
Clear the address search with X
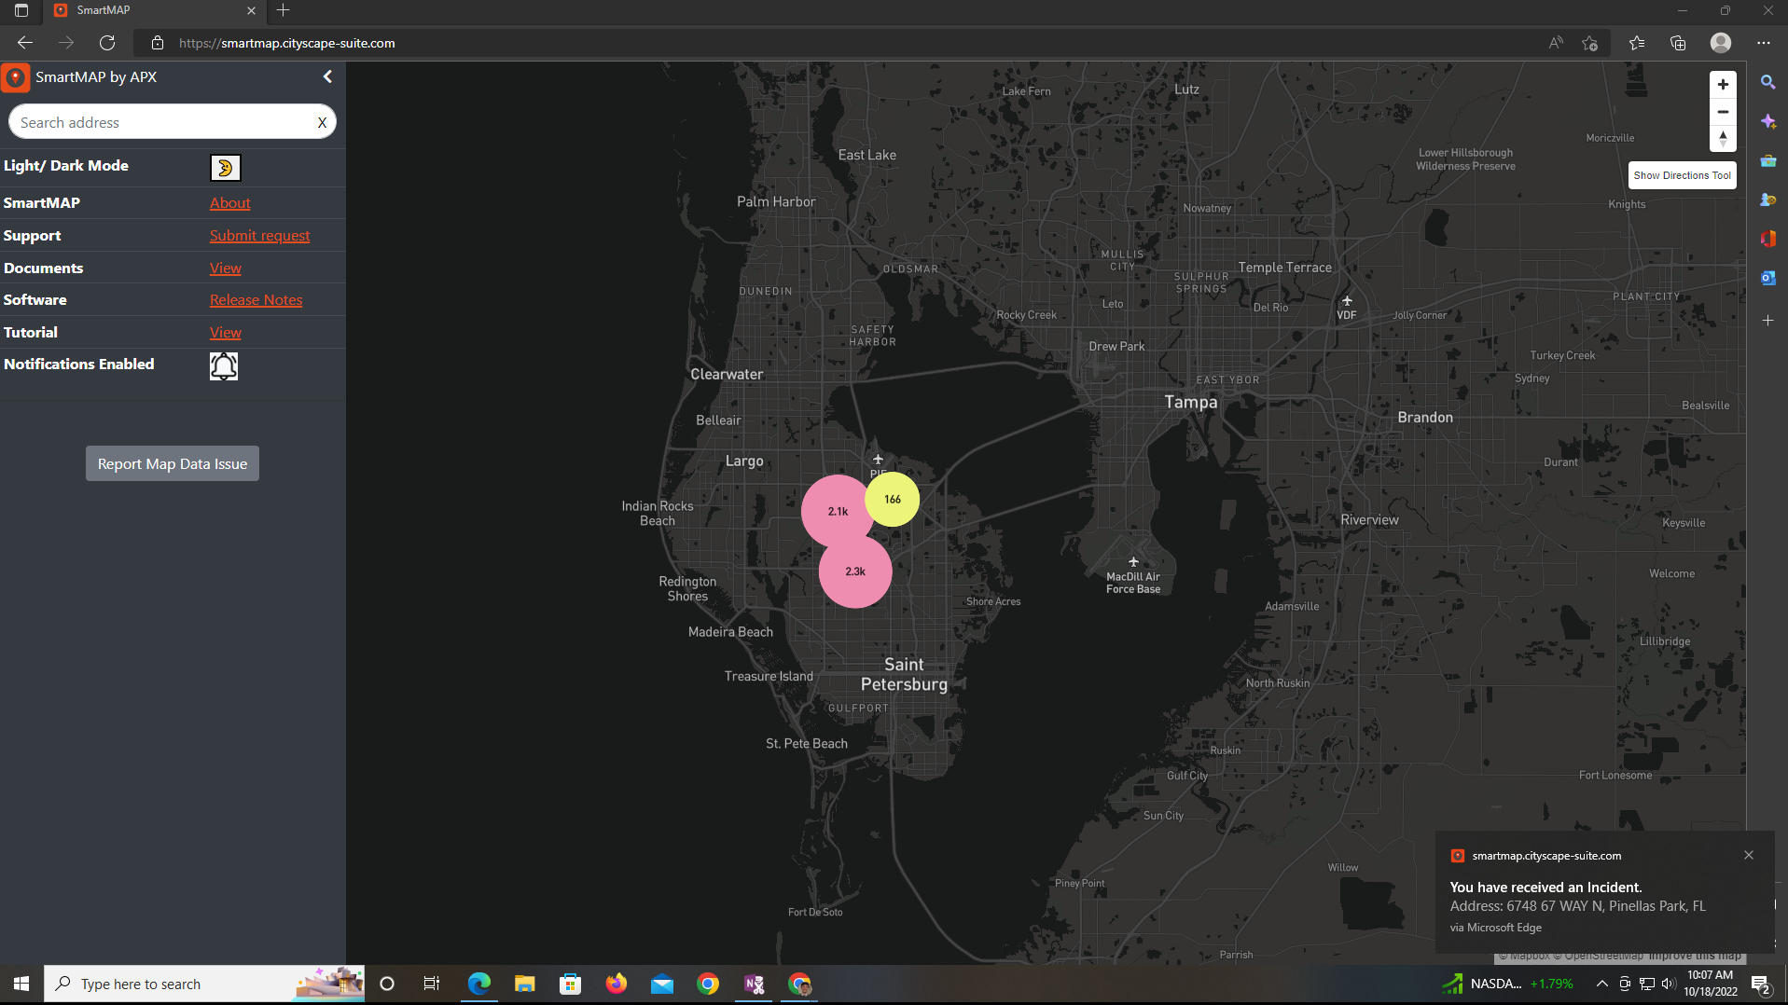point(322,122)
